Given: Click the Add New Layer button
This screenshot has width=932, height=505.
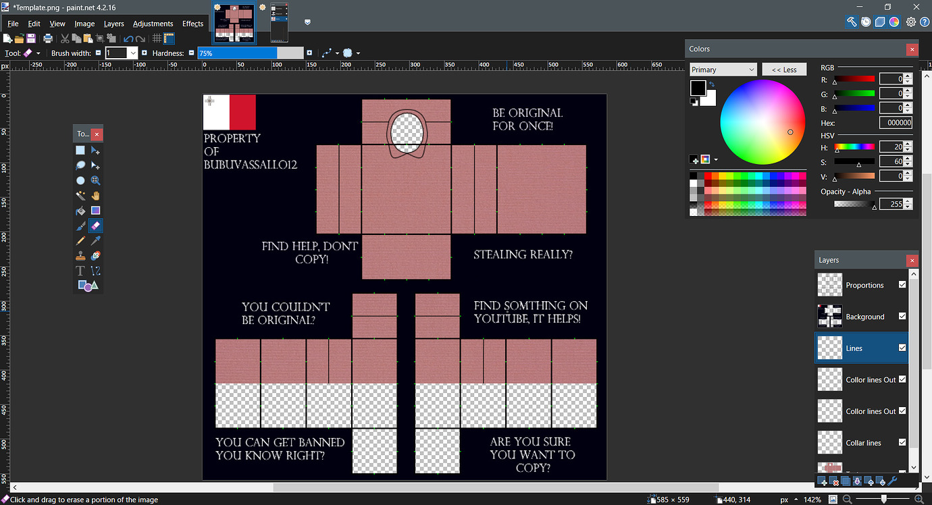Looking at the screenshot, I should (822, 481).
